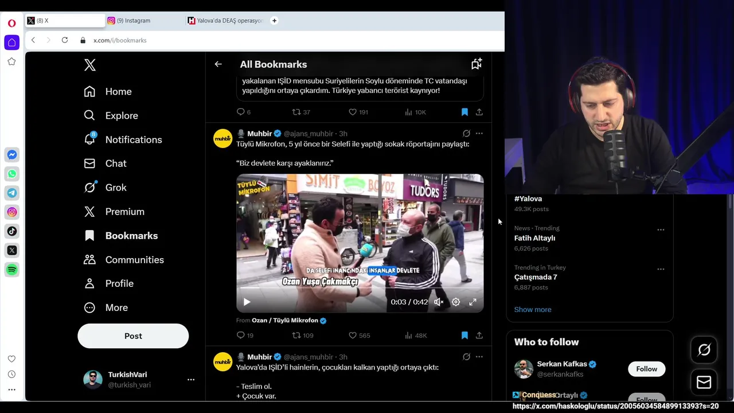Open options for Fatih Altaylı trend
Viewport: 734px width, 413px height.
(661, 229)
